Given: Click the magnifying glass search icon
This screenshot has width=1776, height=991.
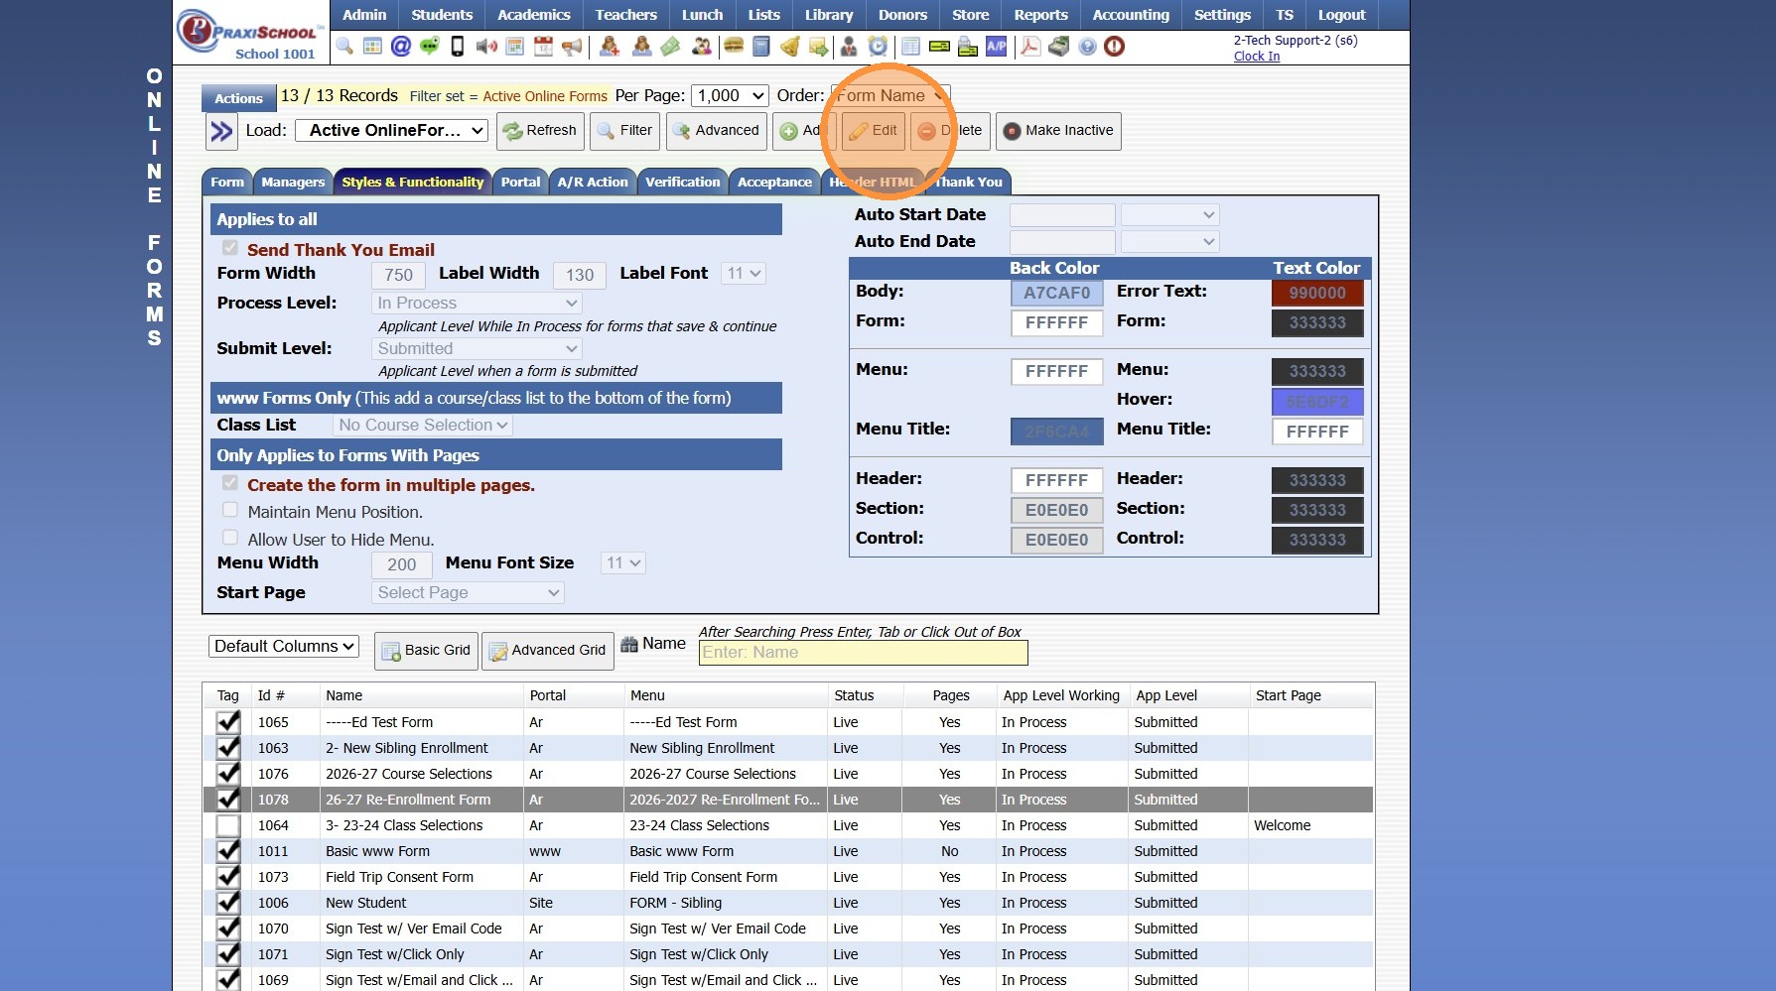Looking at the screenshot, I should [344, 47].
